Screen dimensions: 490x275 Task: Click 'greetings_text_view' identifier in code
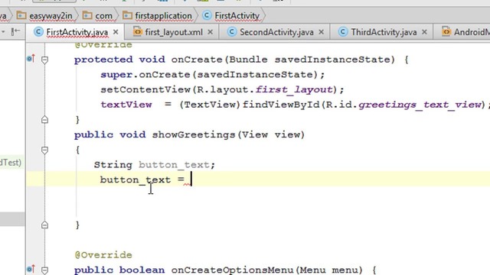pyautogui.click(x=420, y=105)
